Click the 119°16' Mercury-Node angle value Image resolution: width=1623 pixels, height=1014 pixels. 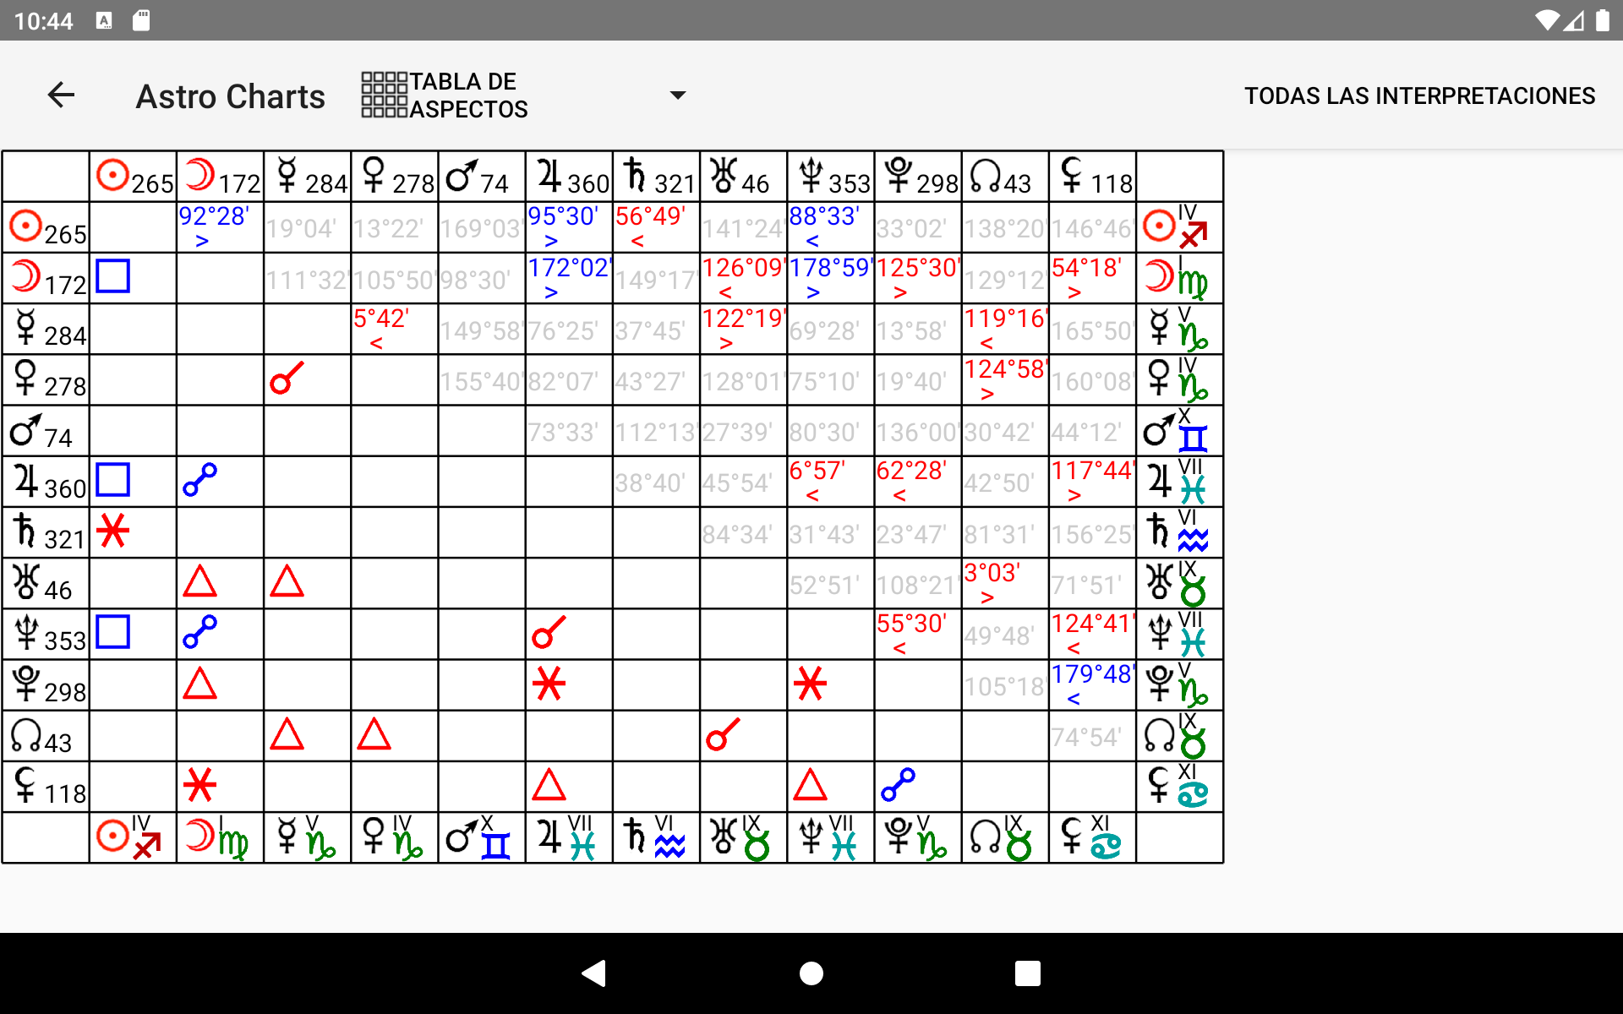pos(1007,319)
